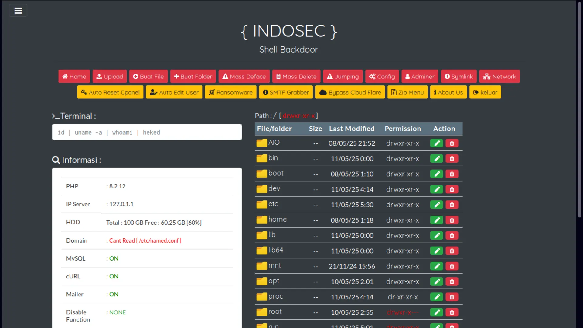Launch the SMTP Grabber
The height and width of the screenshot is (328, 583).
point(285,92)
